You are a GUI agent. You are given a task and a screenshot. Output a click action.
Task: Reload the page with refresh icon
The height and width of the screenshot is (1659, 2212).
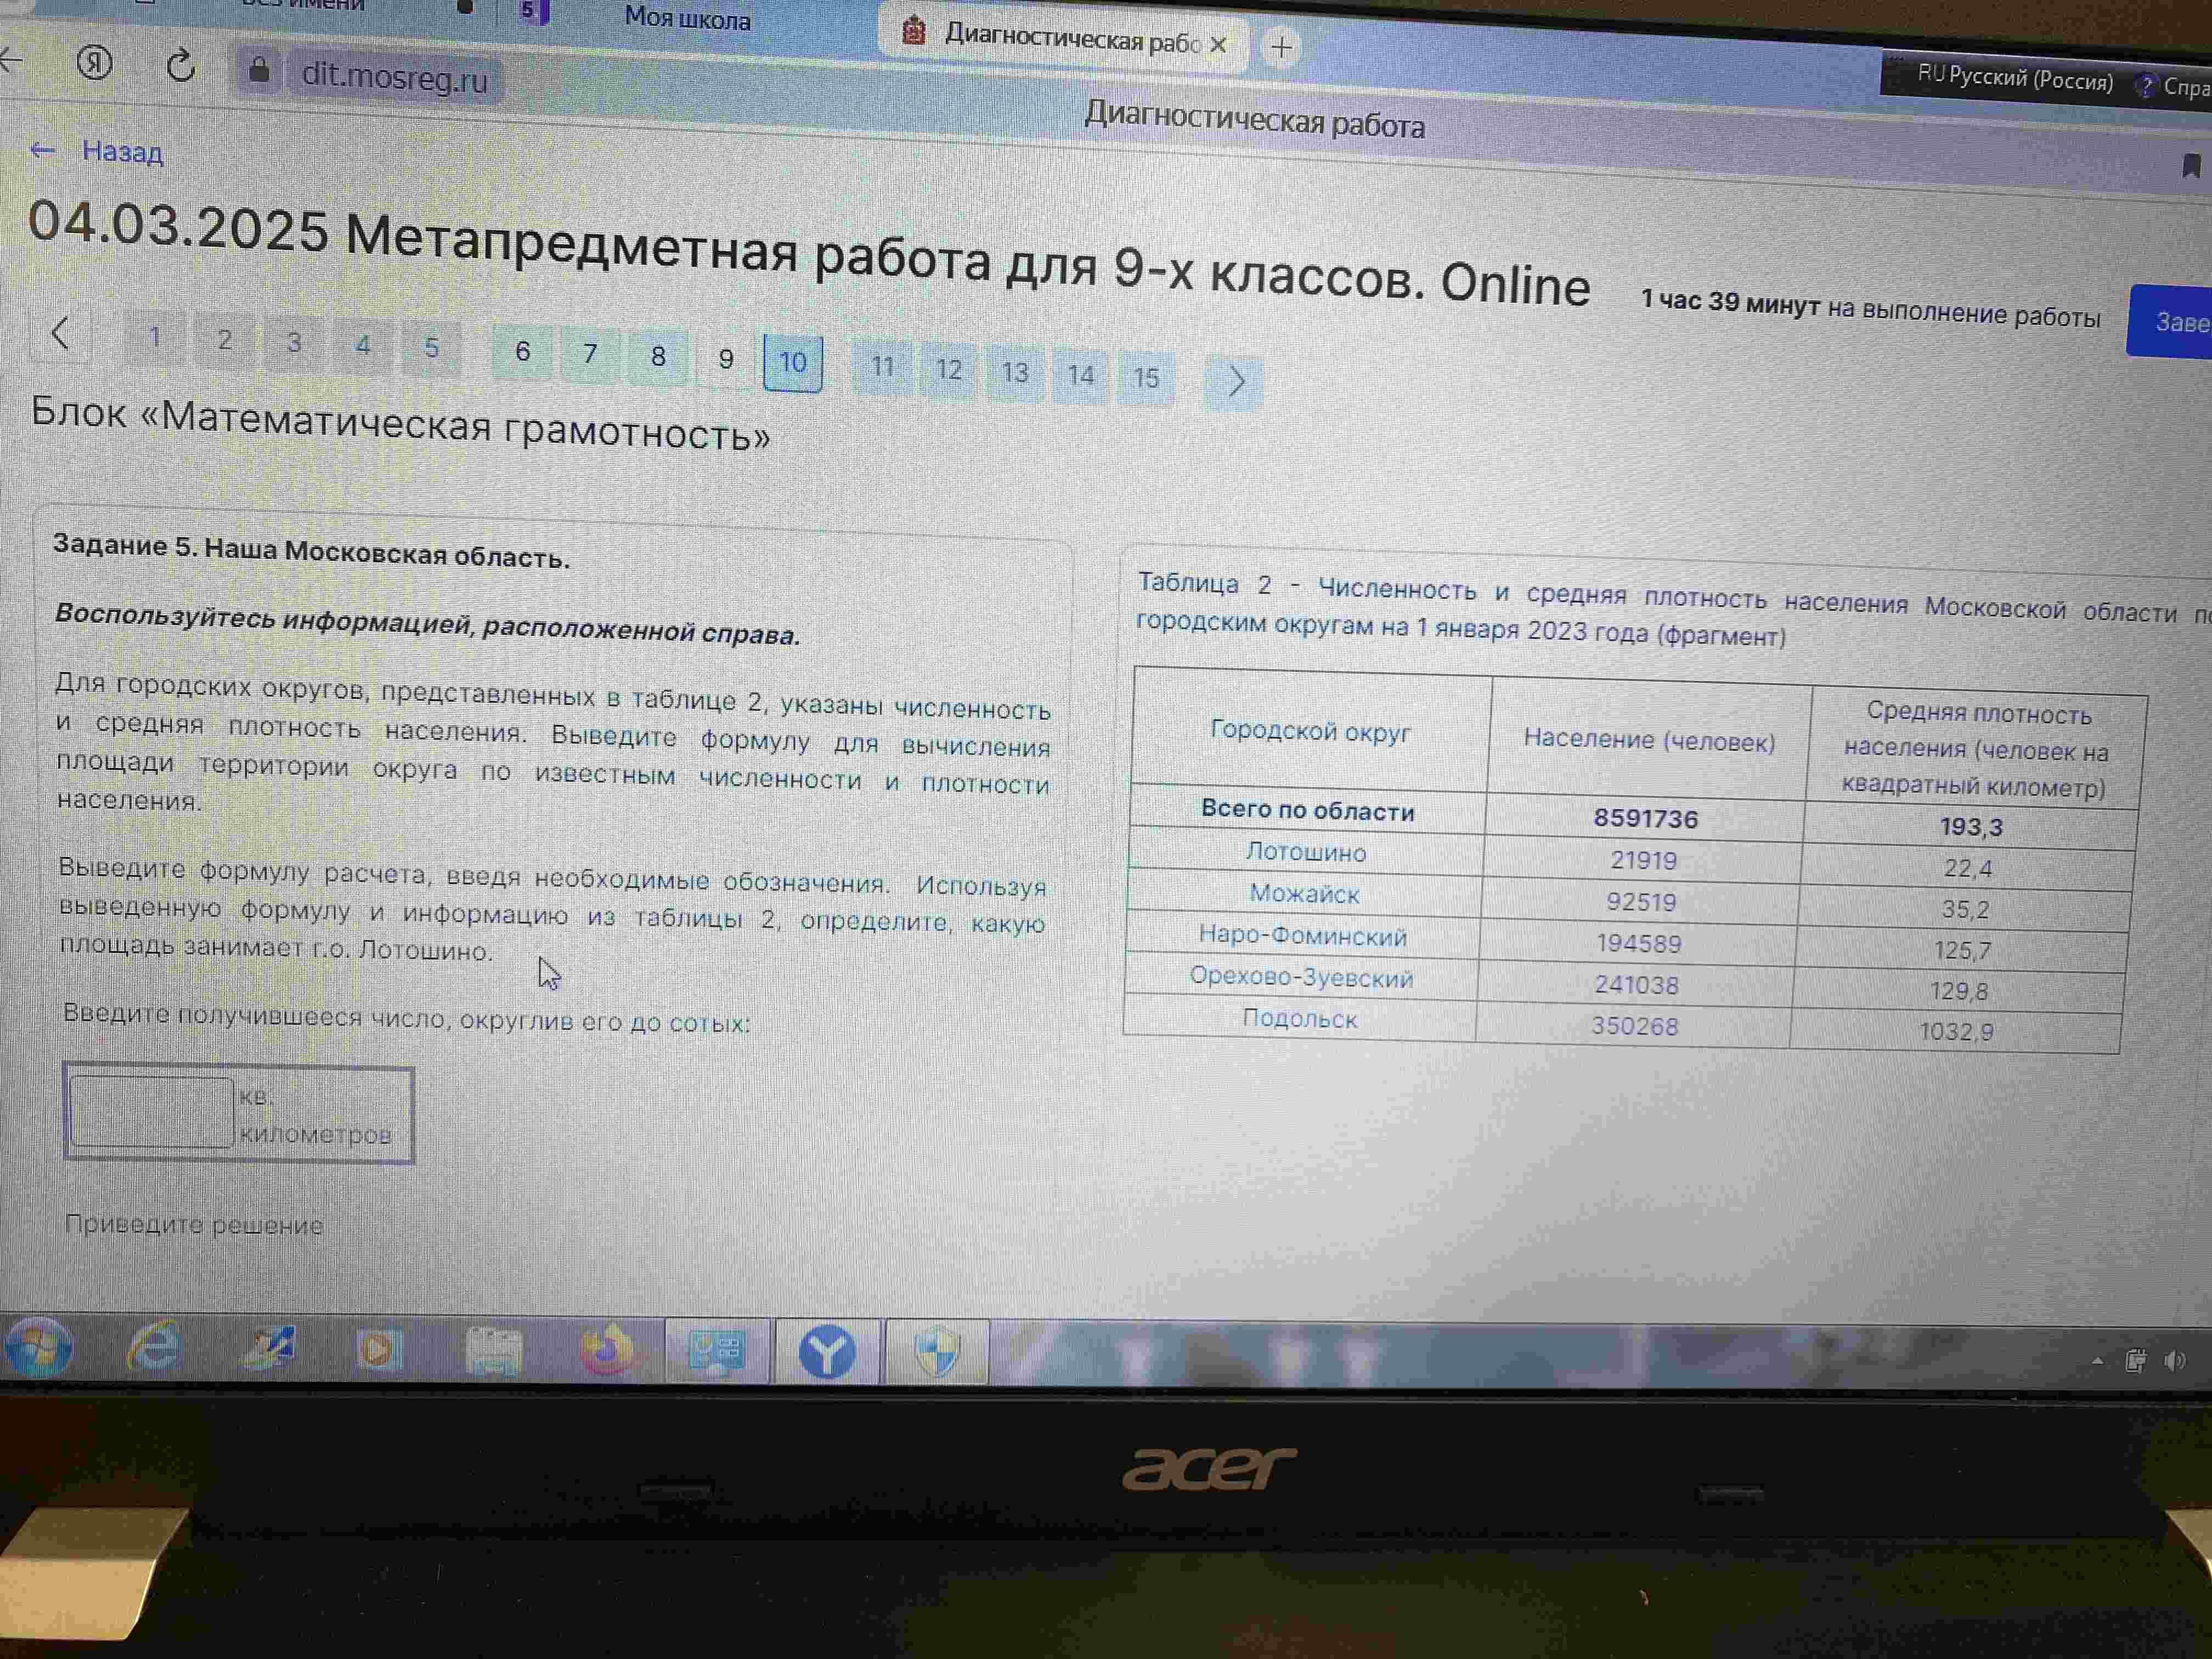click(x=181, y=66)
